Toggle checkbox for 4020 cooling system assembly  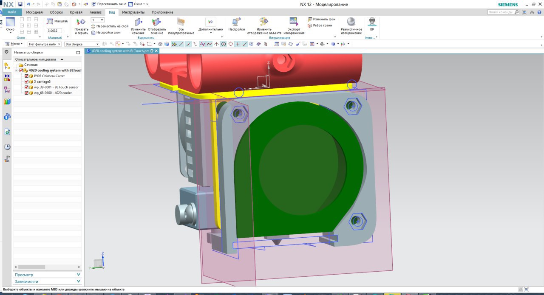point(21,70)
